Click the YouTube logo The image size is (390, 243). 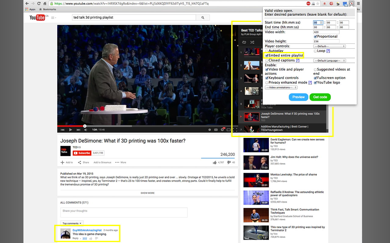pos(37,18)
